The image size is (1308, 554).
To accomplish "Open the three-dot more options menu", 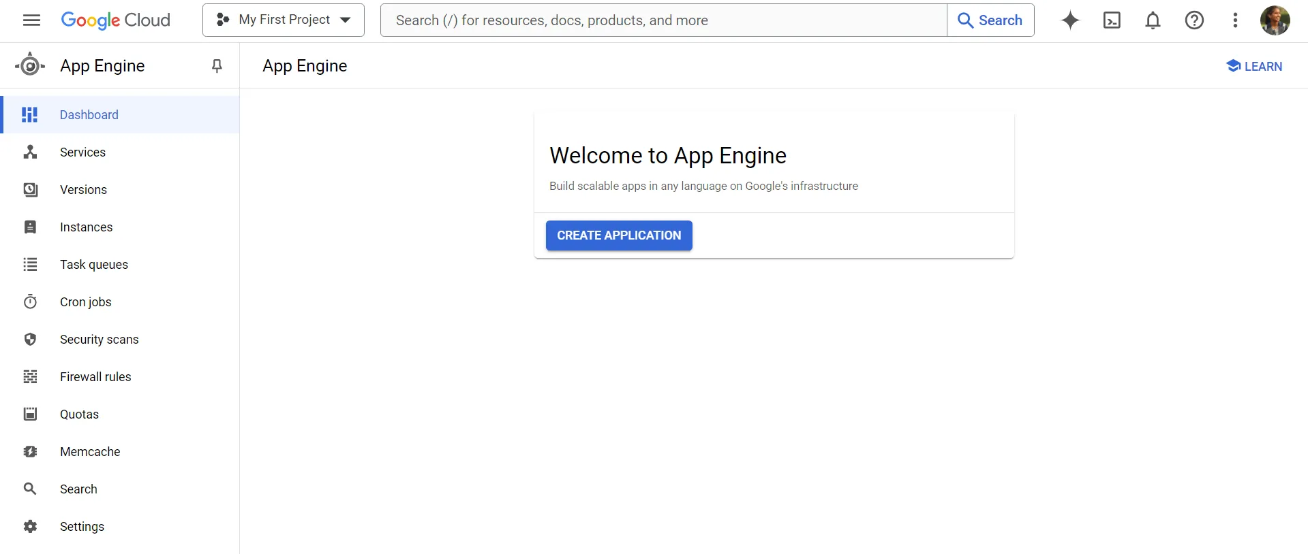I will [x=1235, y=20].
